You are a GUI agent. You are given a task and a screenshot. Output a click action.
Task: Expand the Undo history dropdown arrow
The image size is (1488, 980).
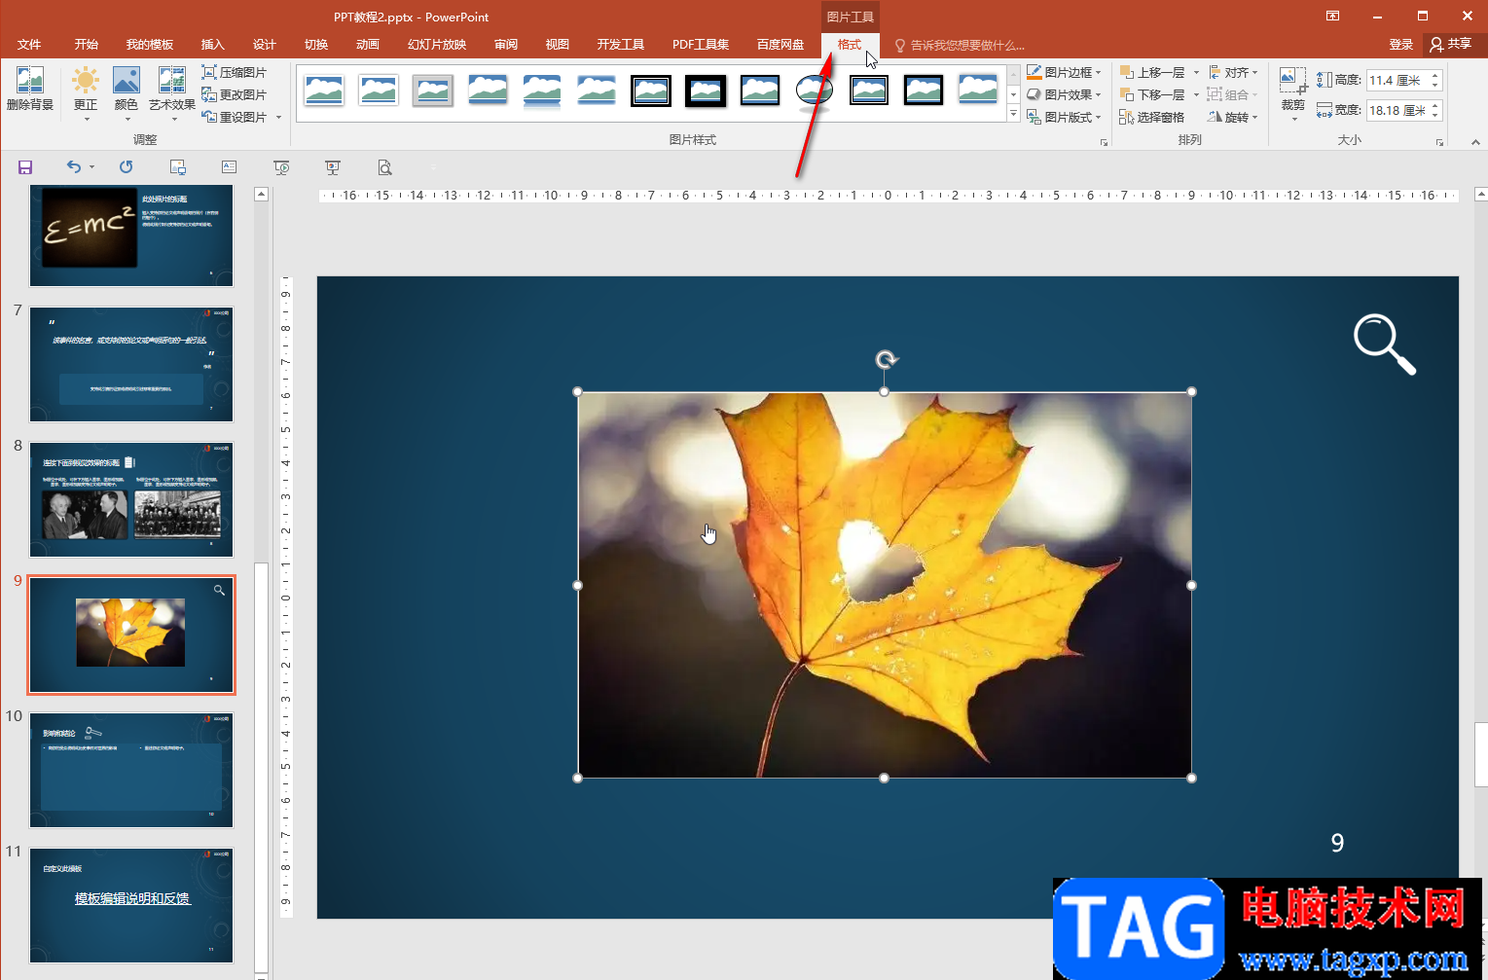[92, 167]
